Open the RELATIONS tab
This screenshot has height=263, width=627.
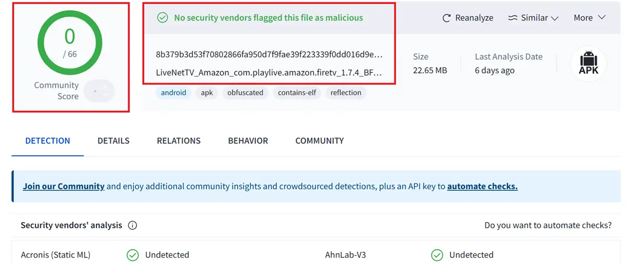click(179, 141)
